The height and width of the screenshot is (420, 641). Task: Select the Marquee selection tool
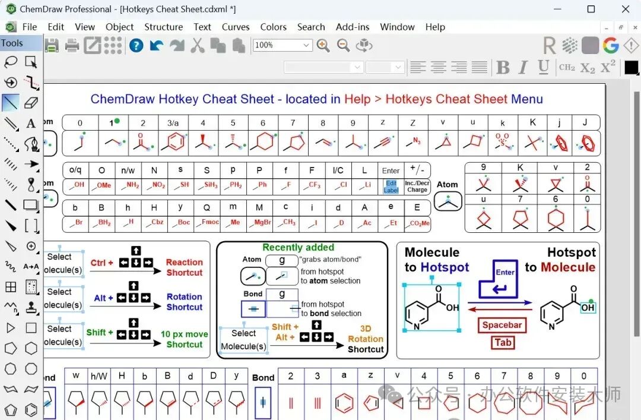pos(31,62)
